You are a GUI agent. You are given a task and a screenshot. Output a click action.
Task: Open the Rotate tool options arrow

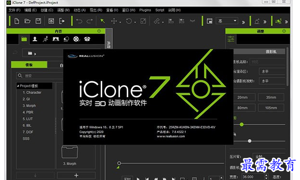(135, 22)
